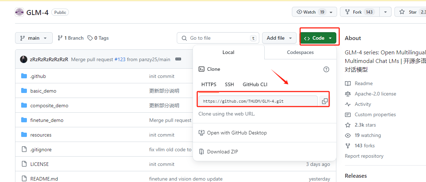
Task: Click the Download ZIP archive icon
Action: pos(201,152)
